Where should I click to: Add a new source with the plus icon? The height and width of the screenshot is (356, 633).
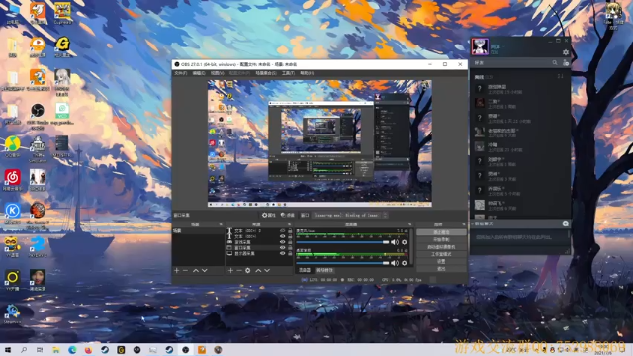click(230, 270)
